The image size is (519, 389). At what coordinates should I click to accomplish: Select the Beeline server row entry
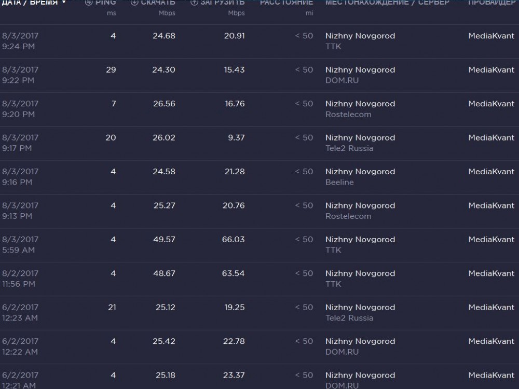point(339,183)
